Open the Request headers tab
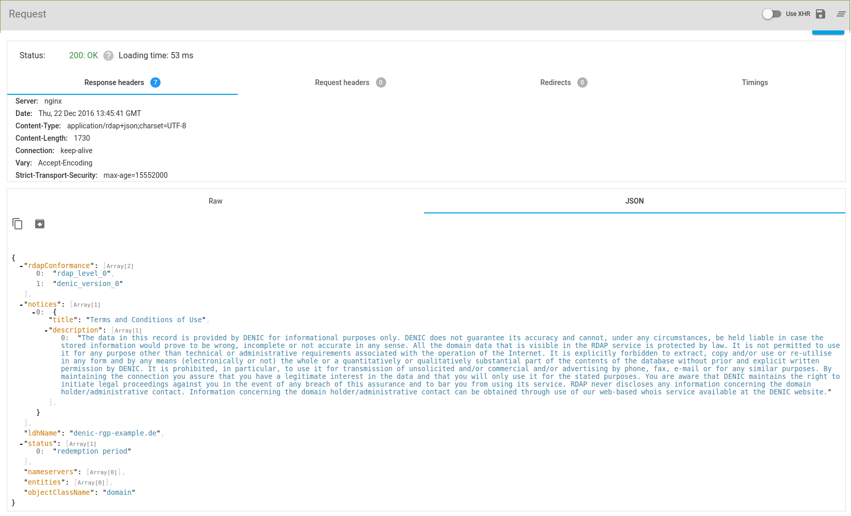Image resolution: width=851 pixels, height=516 pixels. pyautogui.click(x=351, y=82)
